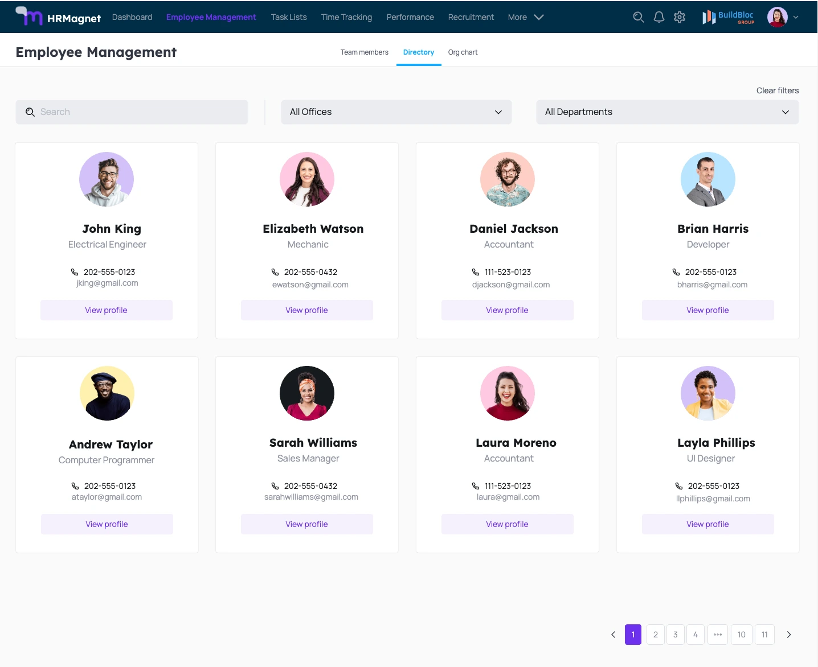818x667 pixels.
Task: Click email sarahwilliams@gmail.com
Action: 311,497
